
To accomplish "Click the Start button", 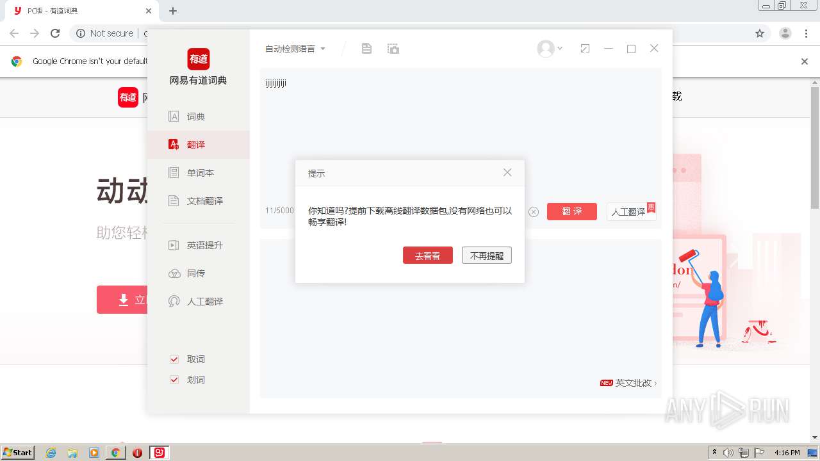I will click(18, 453).
